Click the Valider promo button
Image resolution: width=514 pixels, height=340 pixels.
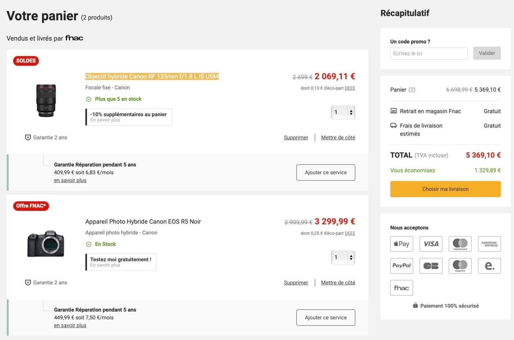(x=487, y=53)
